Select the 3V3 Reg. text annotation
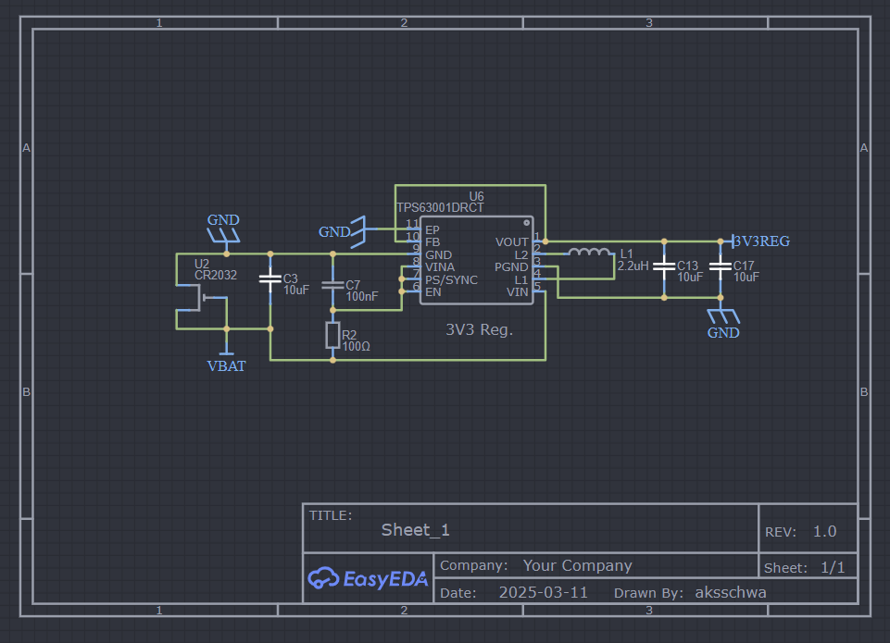The image size is (890, 643). pos(479,330)
